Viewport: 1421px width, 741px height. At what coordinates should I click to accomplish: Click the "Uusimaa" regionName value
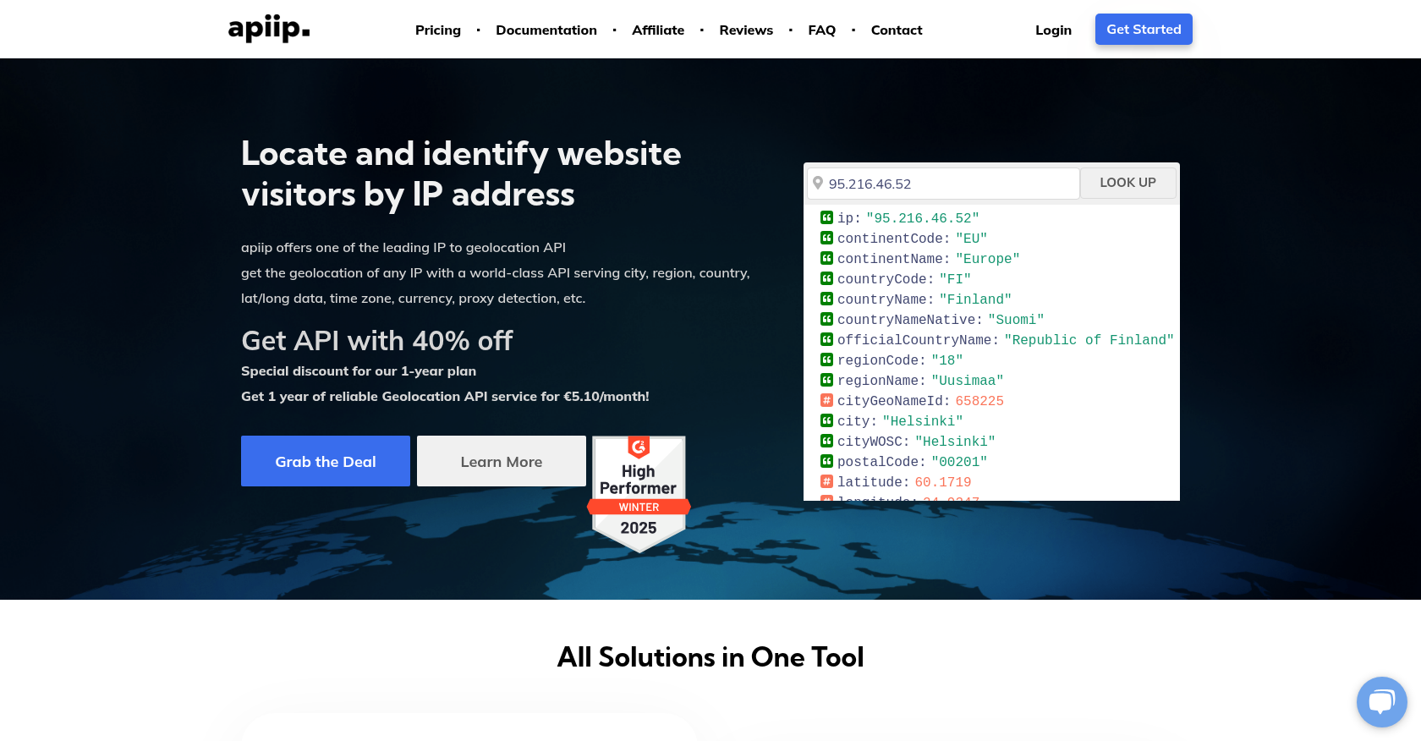pyautogui.click(x=968, y=381)
